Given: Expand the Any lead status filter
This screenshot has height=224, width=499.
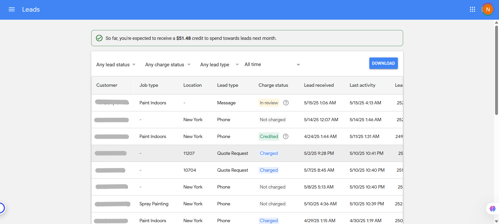Looking at the screenshot, I should (x=116, y=65).
